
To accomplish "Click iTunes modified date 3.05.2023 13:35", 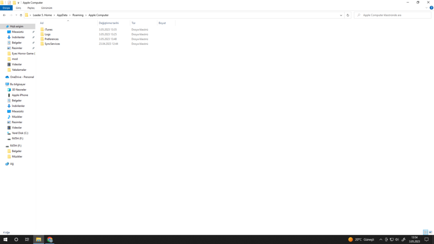I will [x=108, y=29].
